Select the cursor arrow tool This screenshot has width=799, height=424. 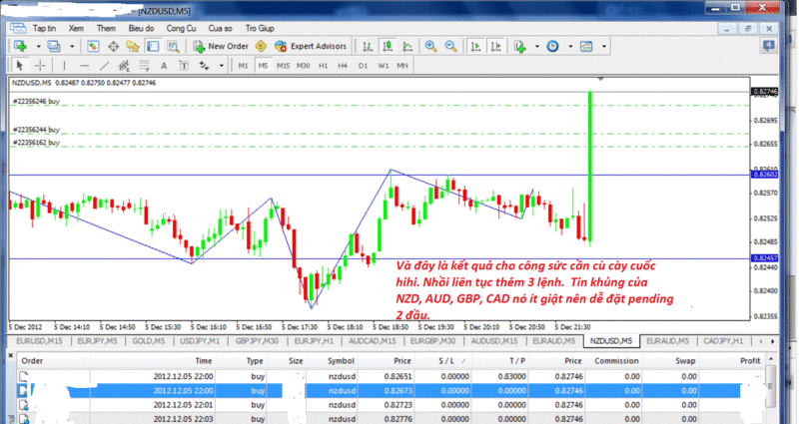pyautogui.click(x=19, y=65)
